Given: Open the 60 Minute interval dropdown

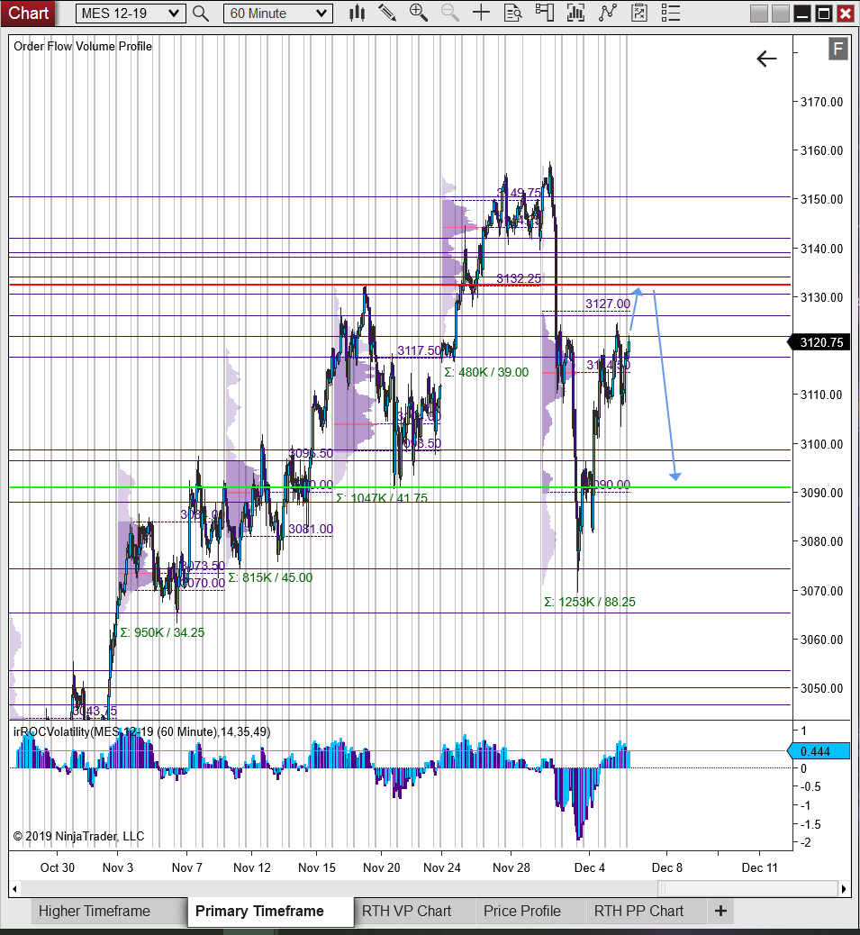Looking at the screenshot, I should 277,14.
